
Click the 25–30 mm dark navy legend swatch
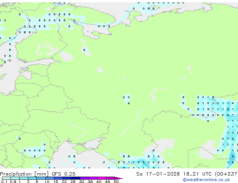pos(76,178)
